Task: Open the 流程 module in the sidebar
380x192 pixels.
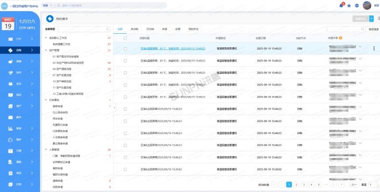Action: click(x=20, y=50)
